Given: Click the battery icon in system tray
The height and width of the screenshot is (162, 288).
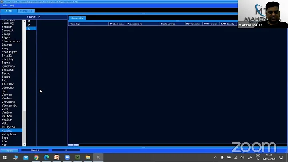Looking at the screenshot, I should [x=229, y=158].
